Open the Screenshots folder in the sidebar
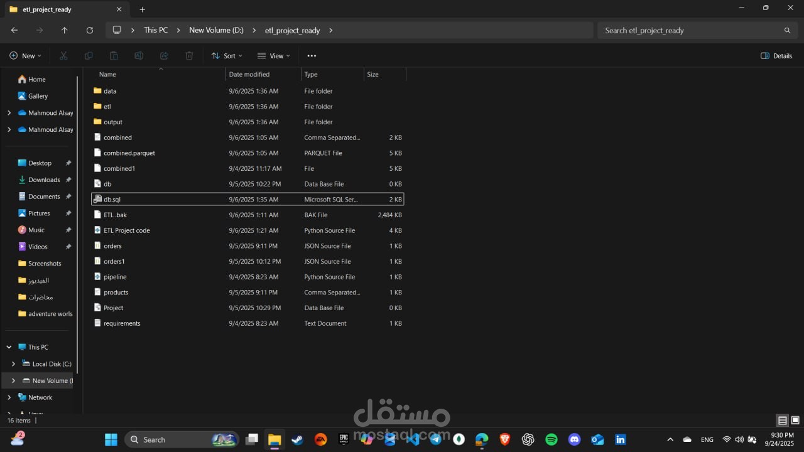 [45, 264]
